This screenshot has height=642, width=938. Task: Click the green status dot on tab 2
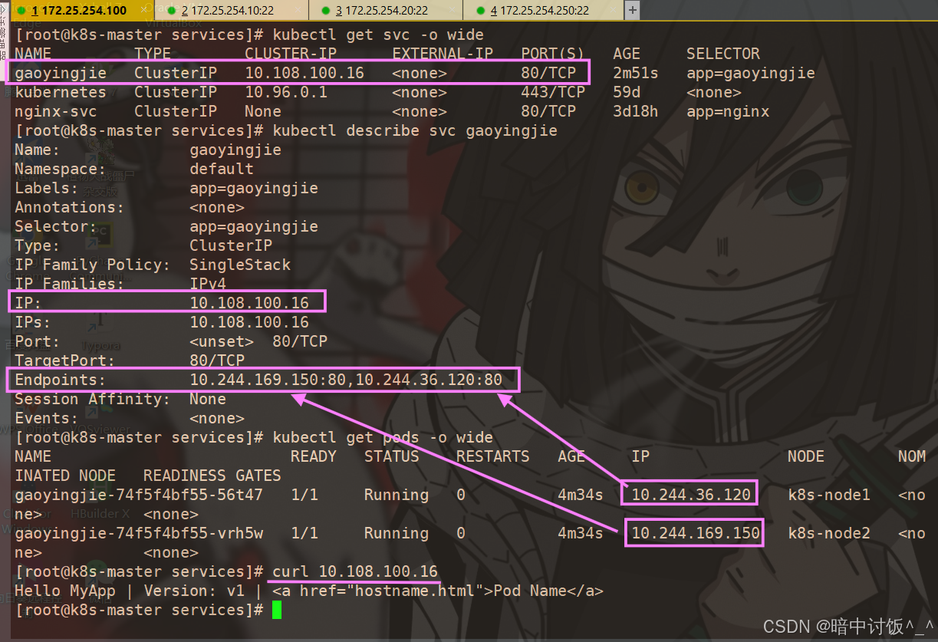172,11
